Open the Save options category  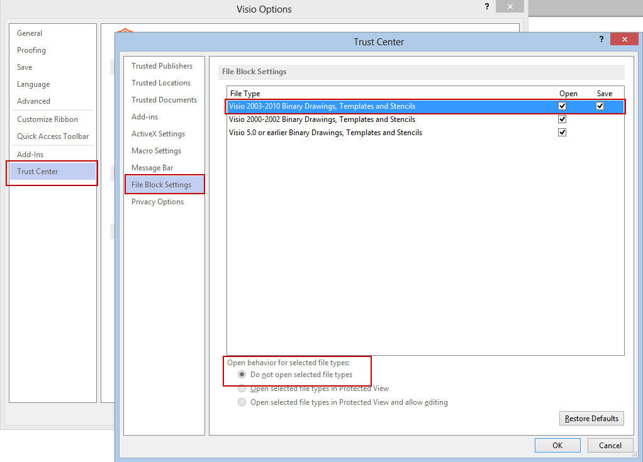(25, 67)
